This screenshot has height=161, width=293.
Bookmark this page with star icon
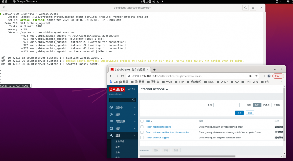tap(256, 76)
